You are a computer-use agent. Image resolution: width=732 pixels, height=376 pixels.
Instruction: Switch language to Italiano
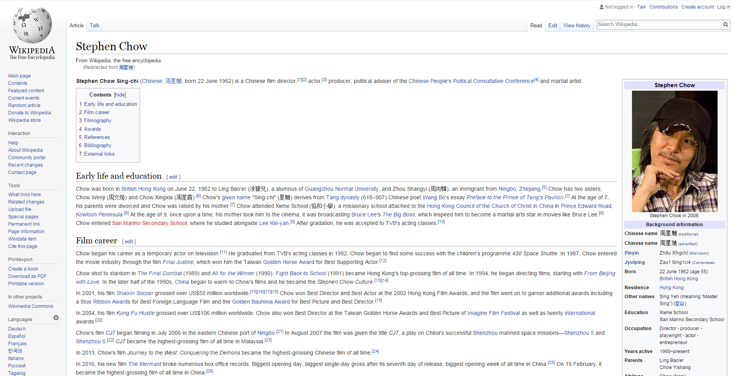click(x=16, y=358)
